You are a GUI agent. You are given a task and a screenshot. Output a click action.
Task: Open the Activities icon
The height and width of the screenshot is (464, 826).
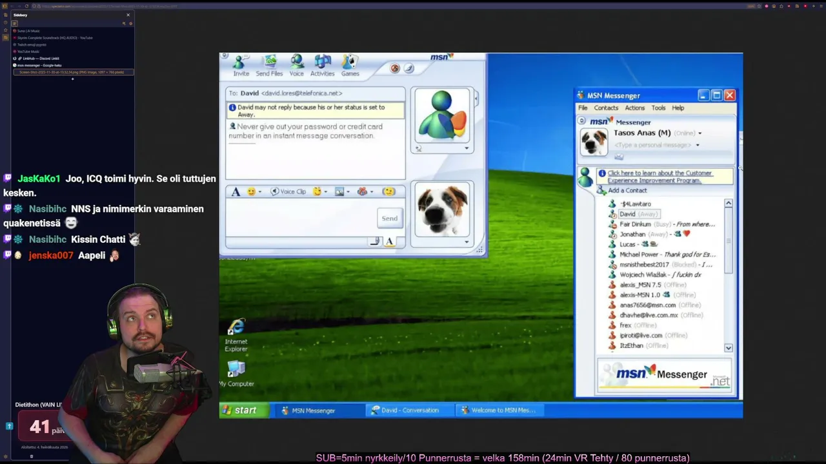322,66
